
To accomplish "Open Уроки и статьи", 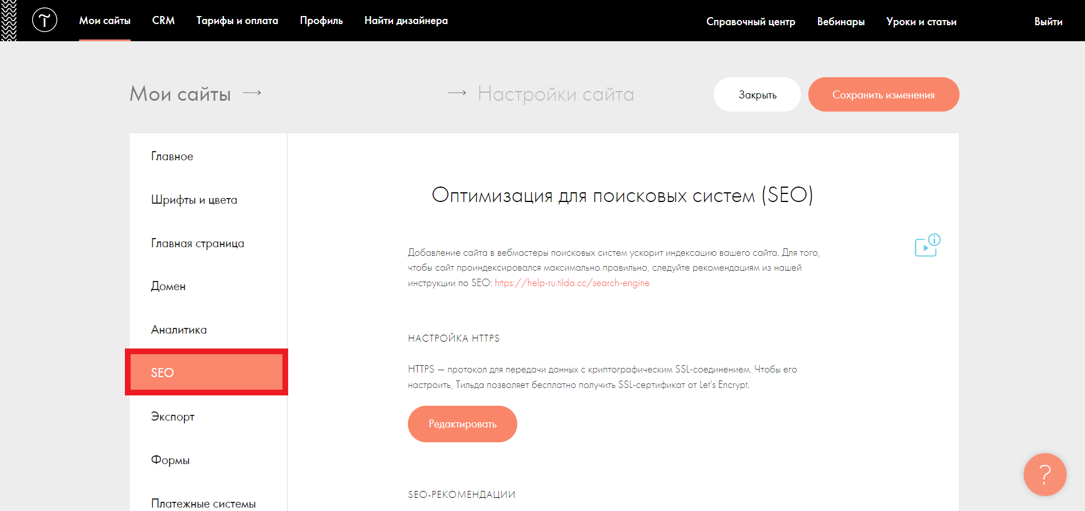I will [x=921, y=22].
